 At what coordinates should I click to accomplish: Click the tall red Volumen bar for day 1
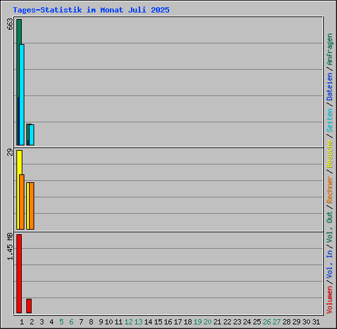pos(19,274)
